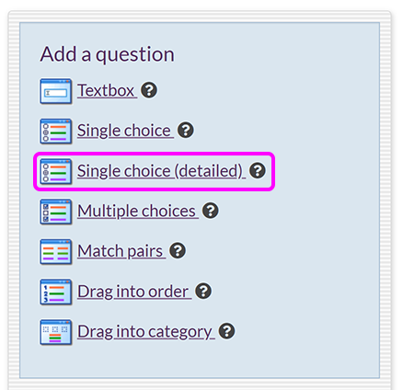
Task: Open help for Single choice question
Action: pos(186,131)
